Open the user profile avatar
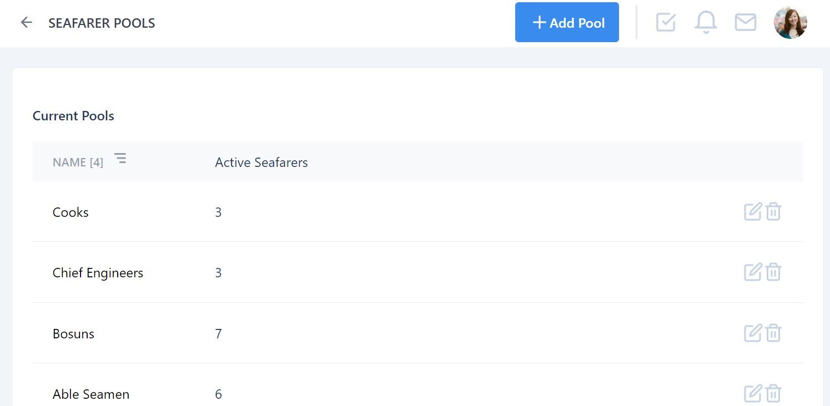The width and height of the screenshot is (830, 406). pyautogui.click(x=791, y=23)
